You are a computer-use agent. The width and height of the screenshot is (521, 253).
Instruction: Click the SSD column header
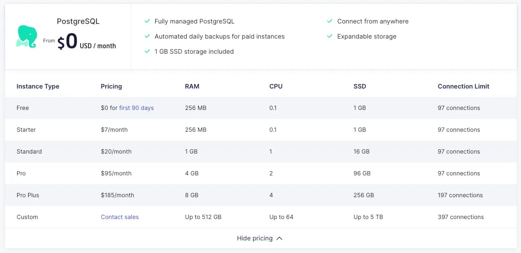coord(360,86)
